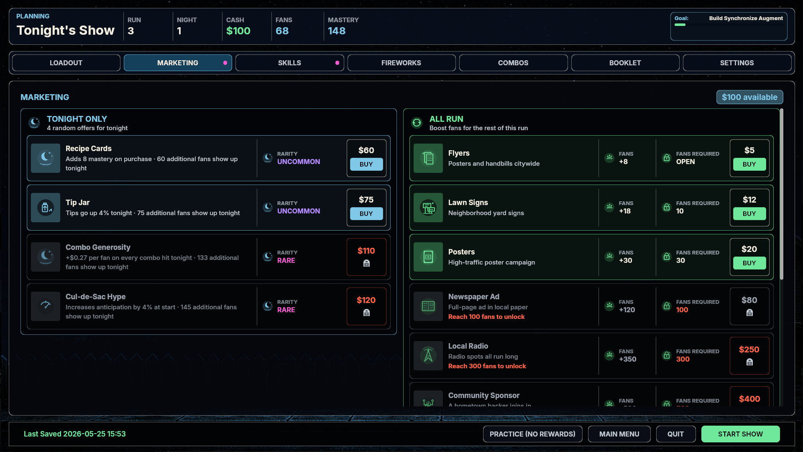Click Tip Jar rarity moon icon

pyautogui.click(x=268, y=207)
